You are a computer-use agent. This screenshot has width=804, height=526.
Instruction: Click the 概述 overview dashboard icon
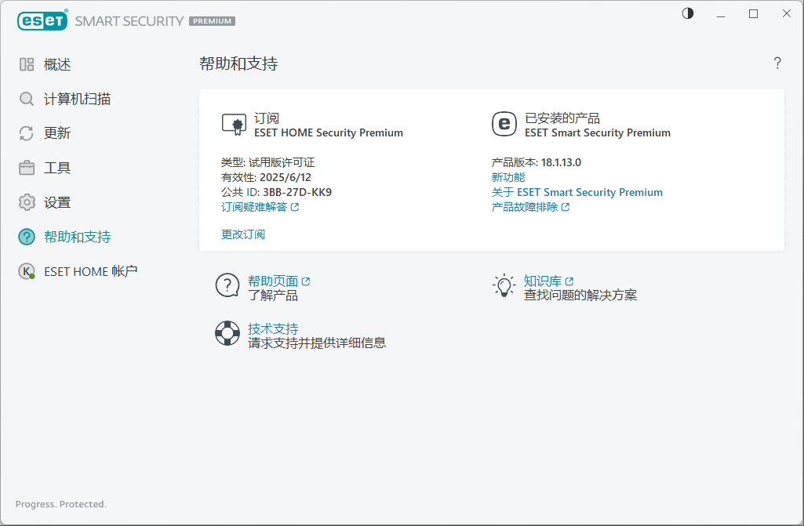pos(27,64)
